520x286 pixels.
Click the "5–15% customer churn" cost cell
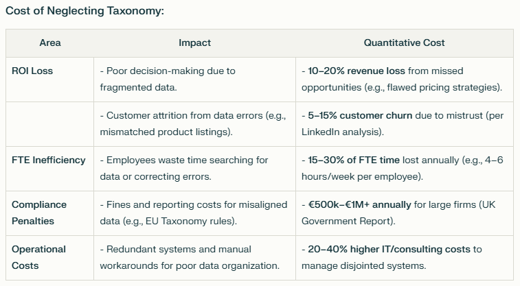click(357, 115)
